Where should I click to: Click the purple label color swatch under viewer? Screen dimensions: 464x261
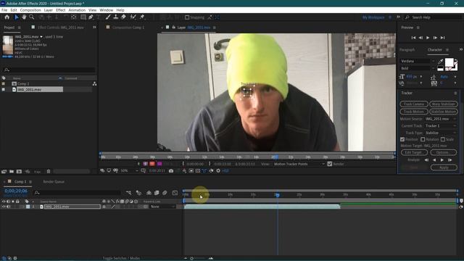click(159, 164)
